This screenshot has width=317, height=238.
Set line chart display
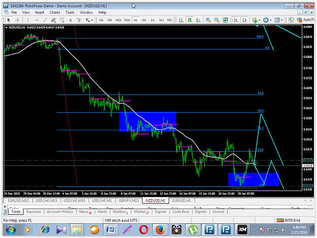pyautogui.click(x=198, y=20)
